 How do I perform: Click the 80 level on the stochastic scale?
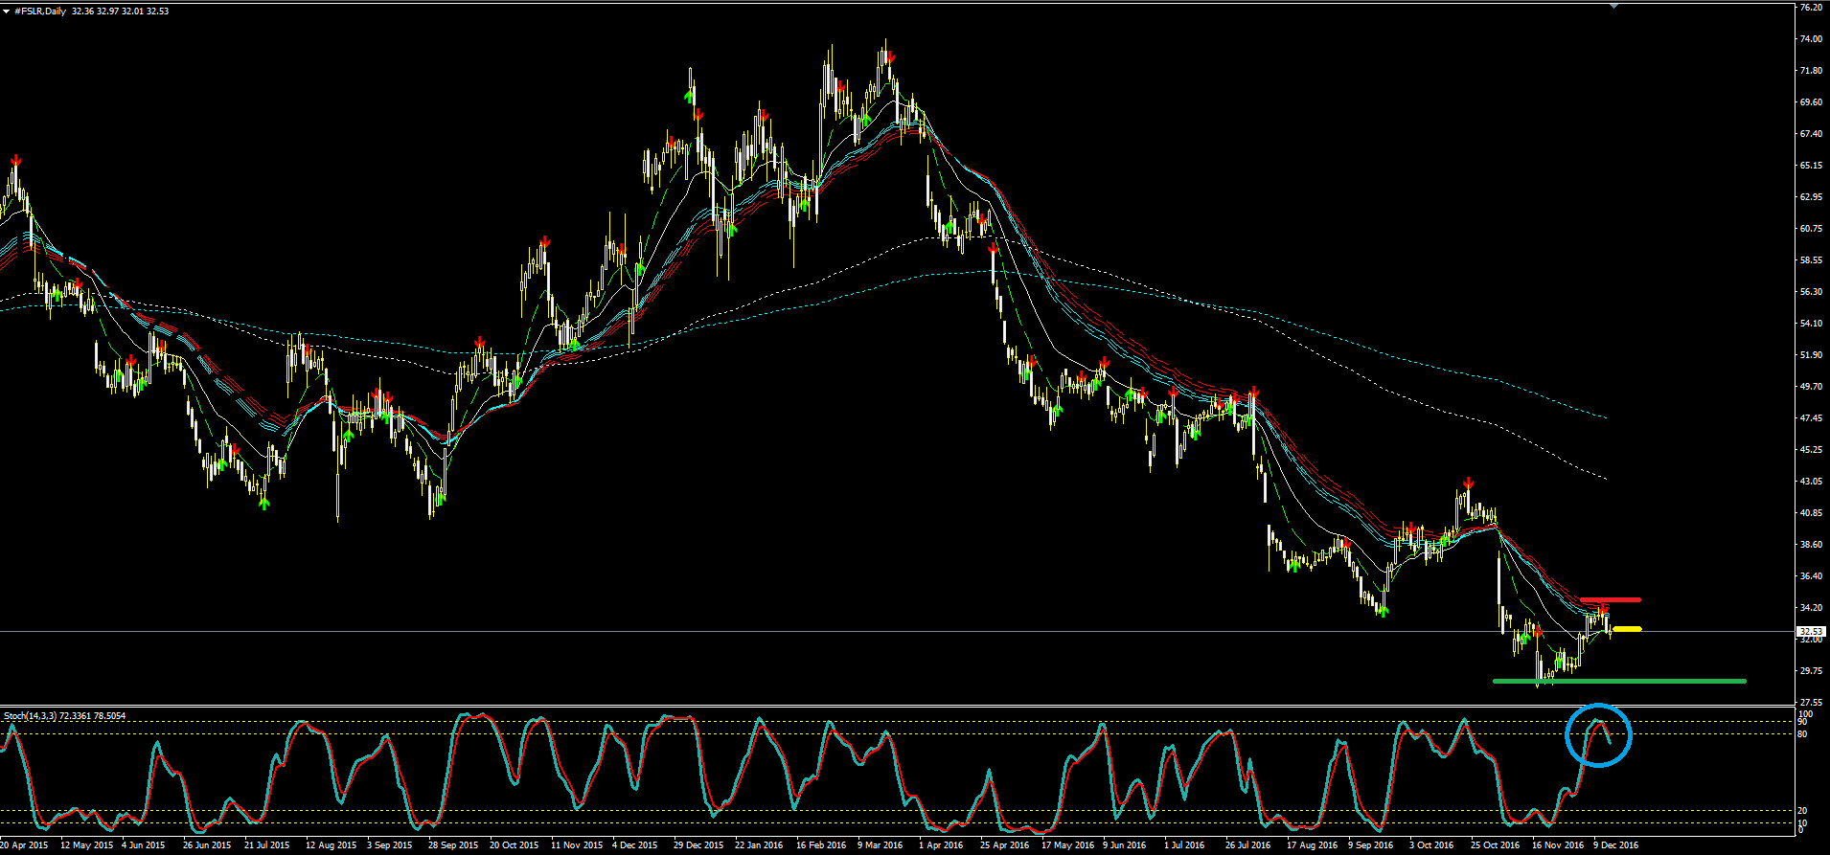(x=1803, y=734)
